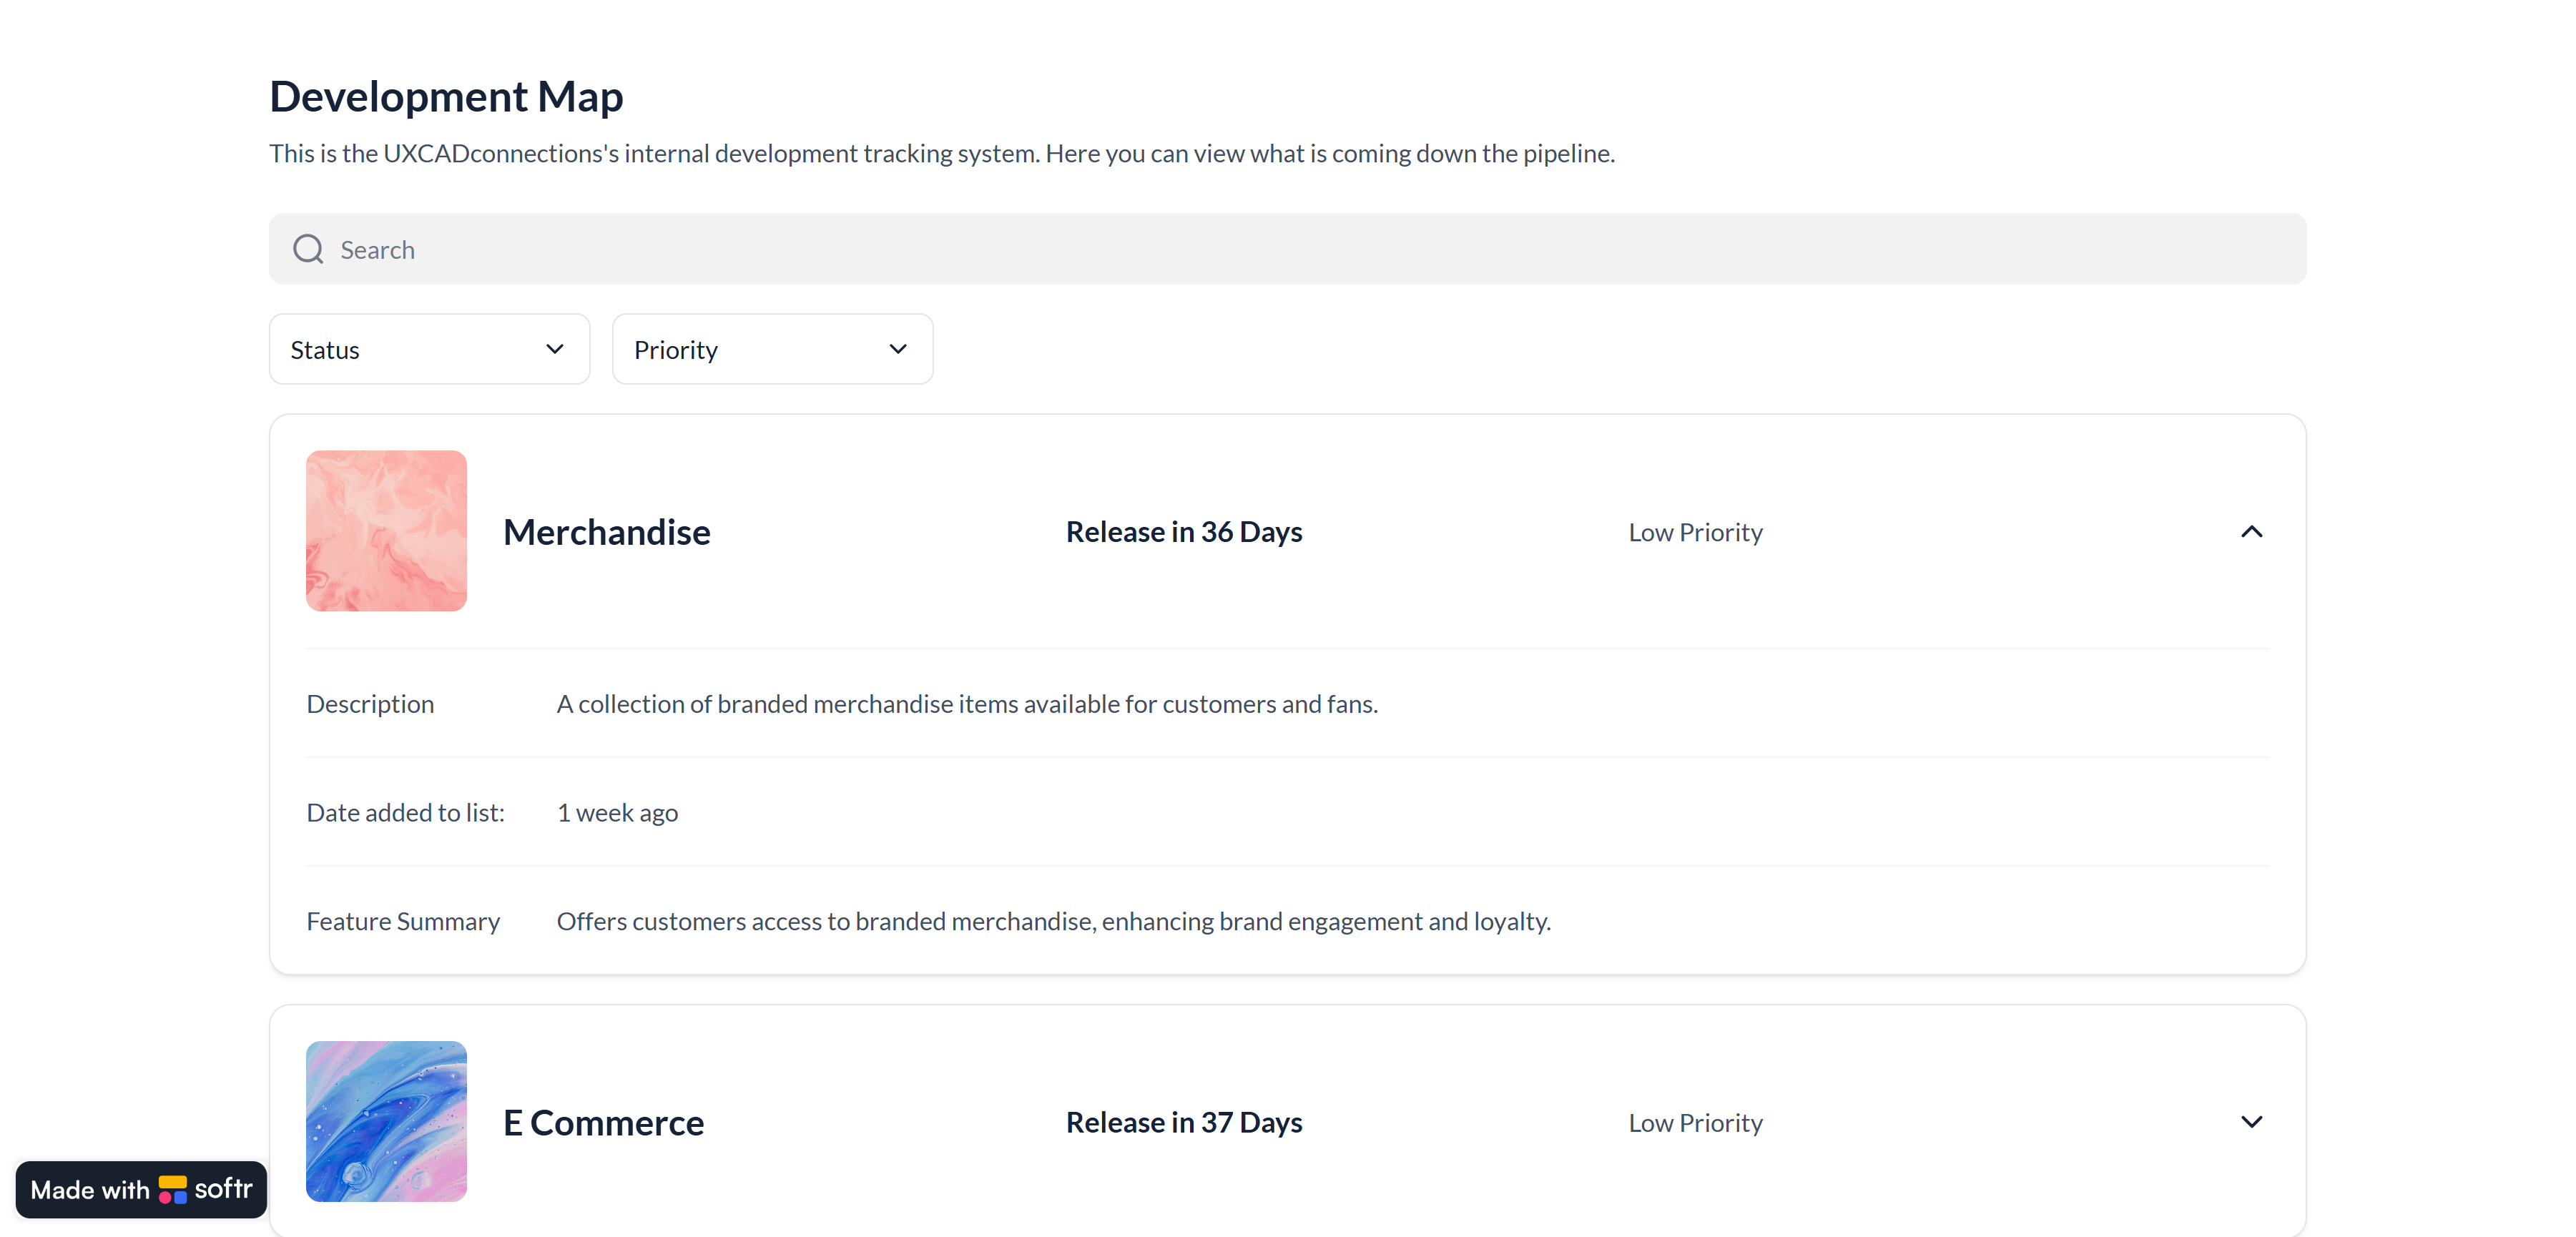Open the Status filter dropdown
Image resolution: width=2576 pixels, height=1237 pixels.
coord(429,349)
